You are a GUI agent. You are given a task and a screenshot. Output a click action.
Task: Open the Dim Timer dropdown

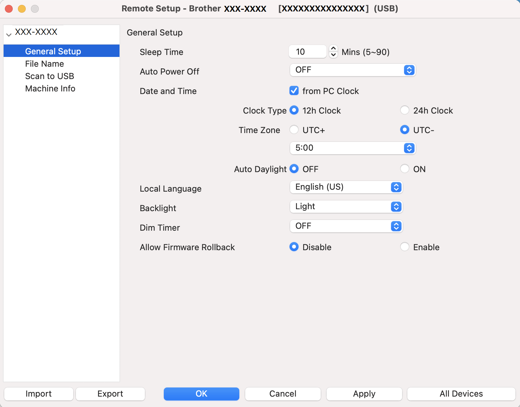click(346, 226)
